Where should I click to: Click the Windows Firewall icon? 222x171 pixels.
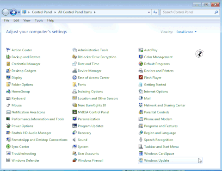74,160
